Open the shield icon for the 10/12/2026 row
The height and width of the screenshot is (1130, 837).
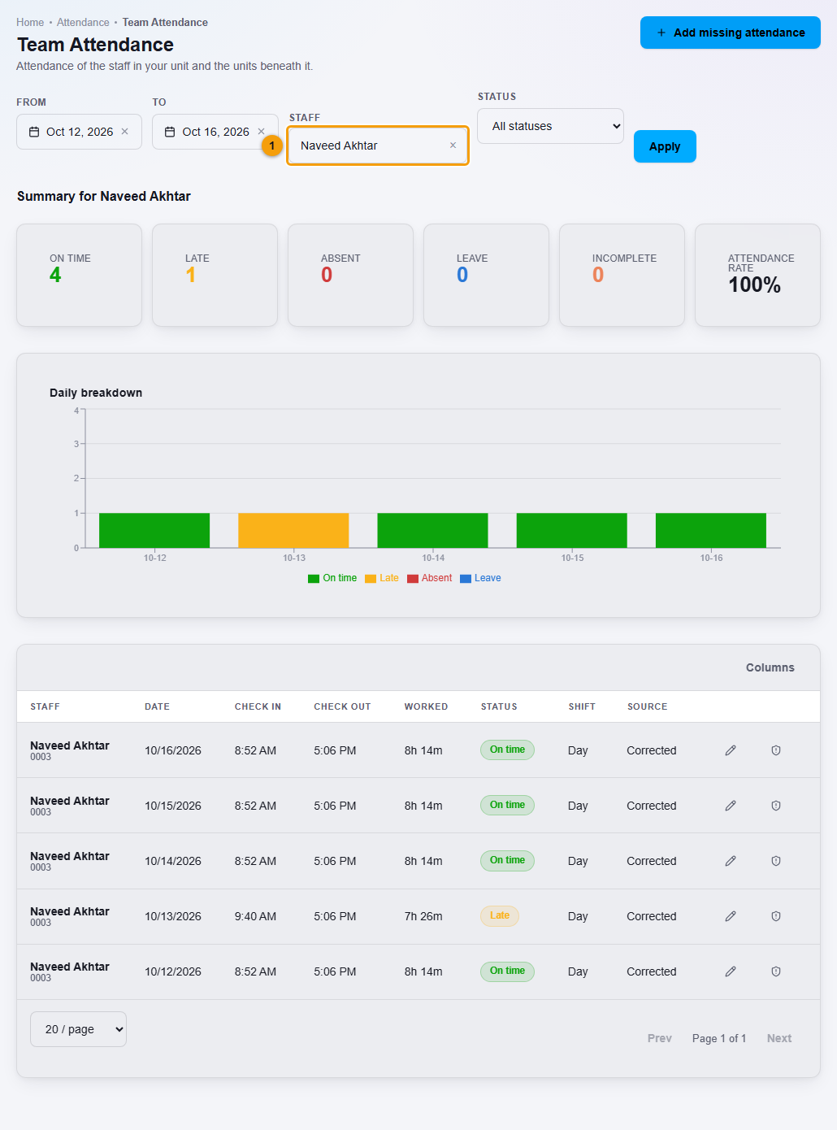[x=776, y=971]
